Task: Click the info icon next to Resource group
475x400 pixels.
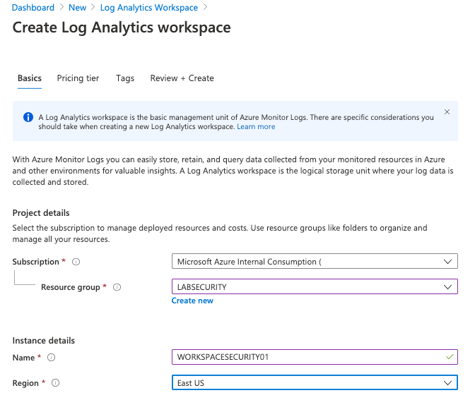Action: click(117, 287)
